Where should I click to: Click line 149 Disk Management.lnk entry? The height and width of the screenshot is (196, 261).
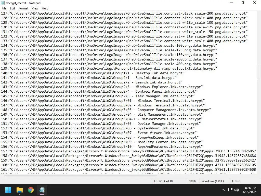[102, 115]
